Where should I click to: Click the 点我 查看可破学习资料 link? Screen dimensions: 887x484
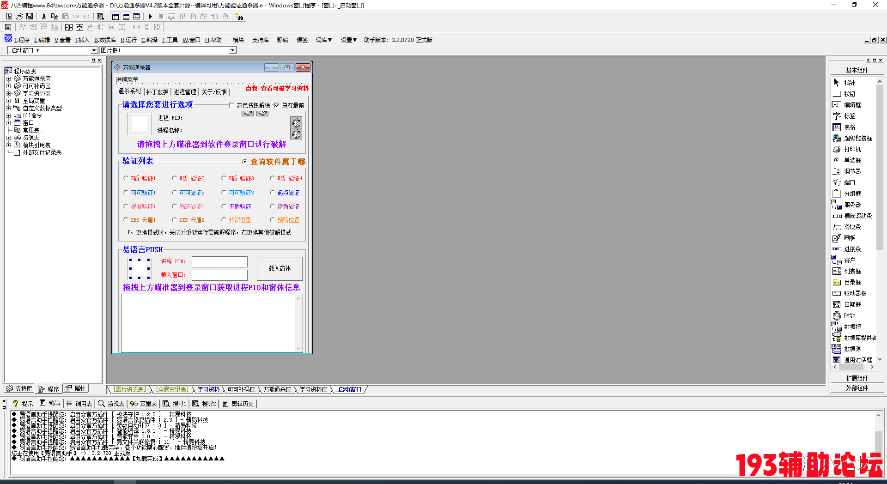click(277, 88)
